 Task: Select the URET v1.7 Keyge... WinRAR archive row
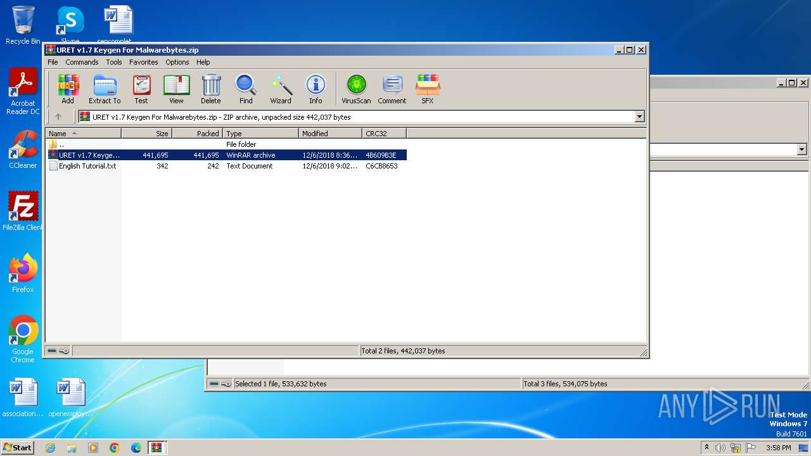click(x=226, y=155)
